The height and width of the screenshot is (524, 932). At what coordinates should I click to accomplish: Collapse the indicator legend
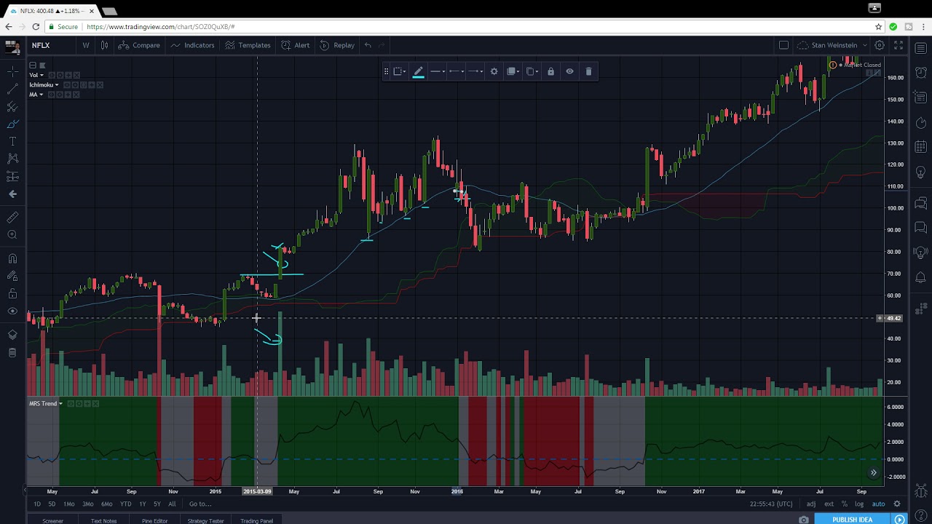[x=33, y=65]
